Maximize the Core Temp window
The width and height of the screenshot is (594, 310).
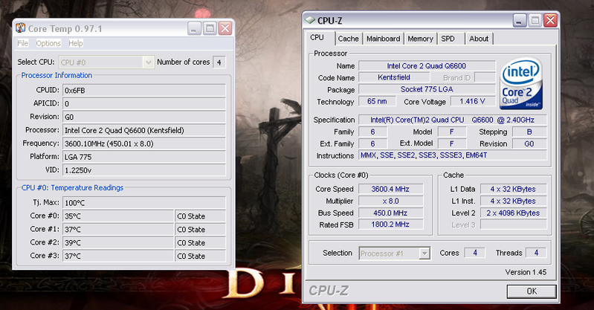(x=210, y=28)
